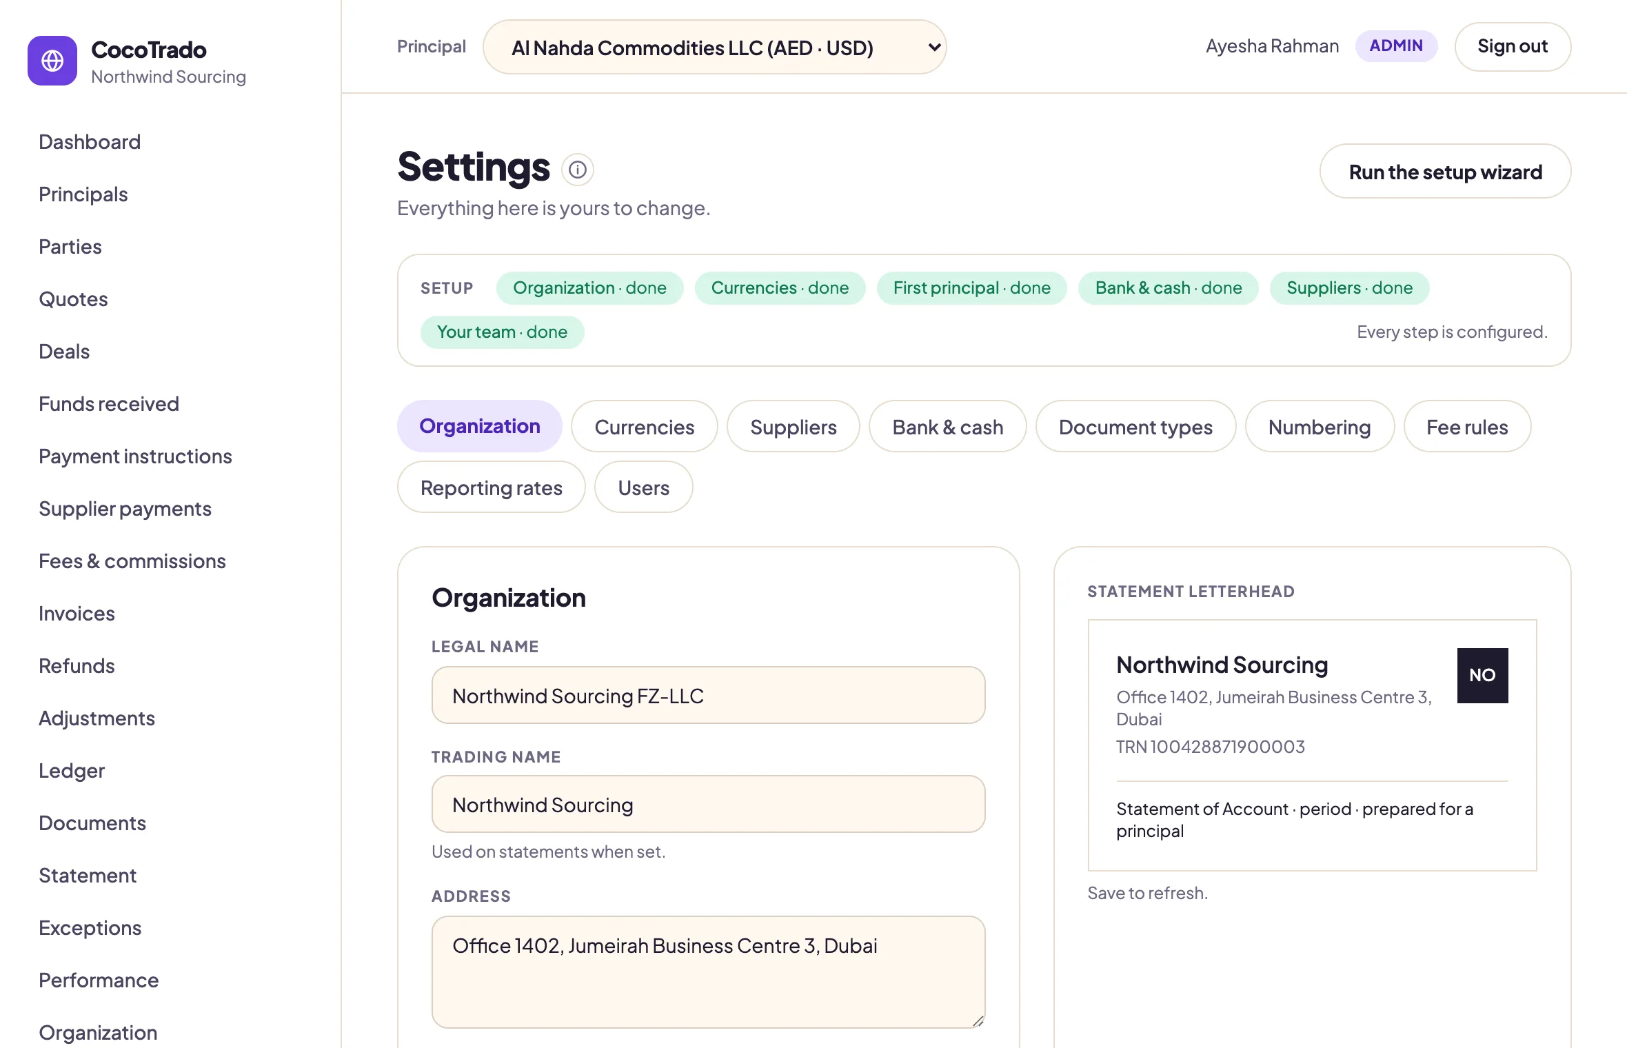
Task: Open the Reporting rates tab
Action: click(492, 487)
